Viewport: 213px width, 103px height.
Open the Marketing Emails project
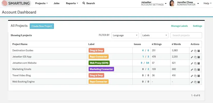[22, 69]
